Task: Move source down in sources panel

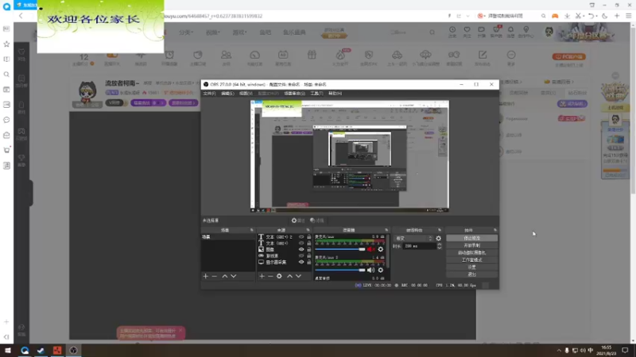Action: [x=299, y=276]
